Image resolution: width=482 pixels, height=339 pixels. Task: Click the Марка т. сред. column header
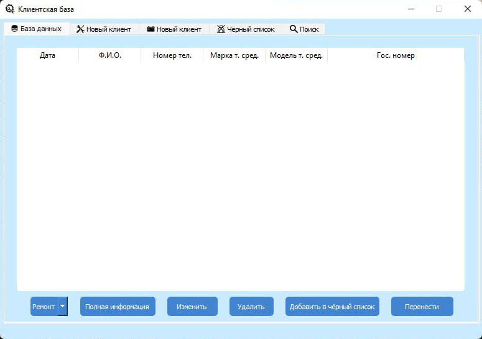234,55
